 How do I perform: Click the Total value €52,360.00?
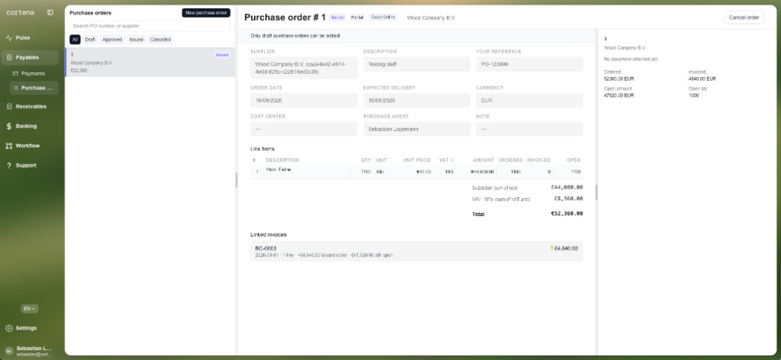coord(567,214)
